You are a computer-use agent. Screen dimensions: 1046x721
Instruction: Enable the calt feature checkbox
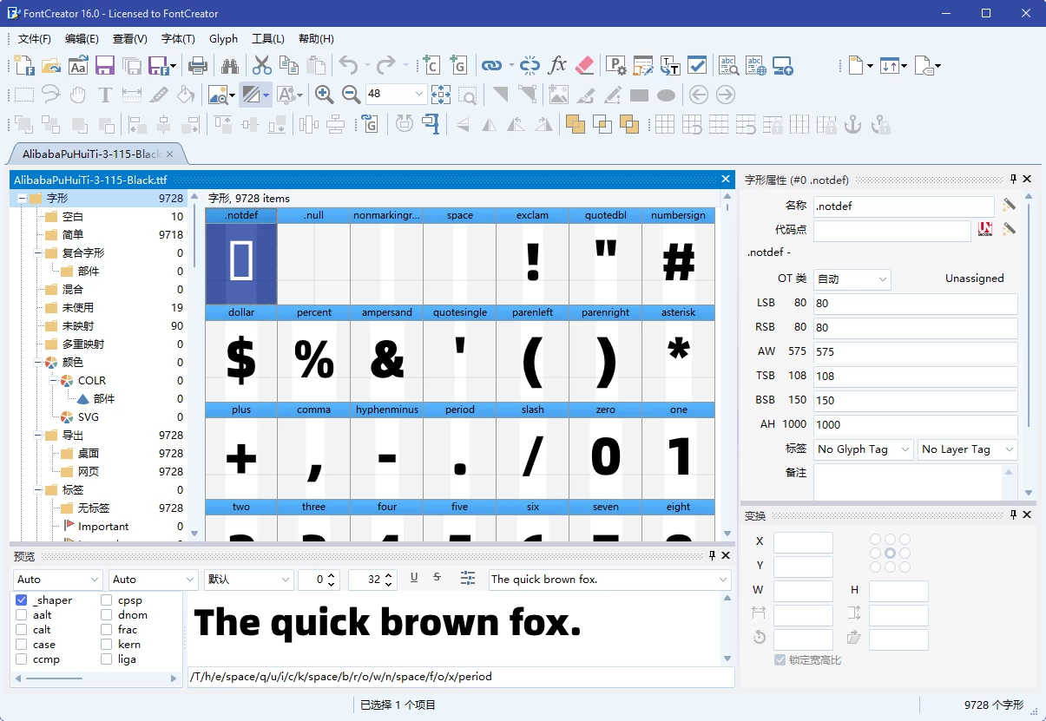pos(22,630)
